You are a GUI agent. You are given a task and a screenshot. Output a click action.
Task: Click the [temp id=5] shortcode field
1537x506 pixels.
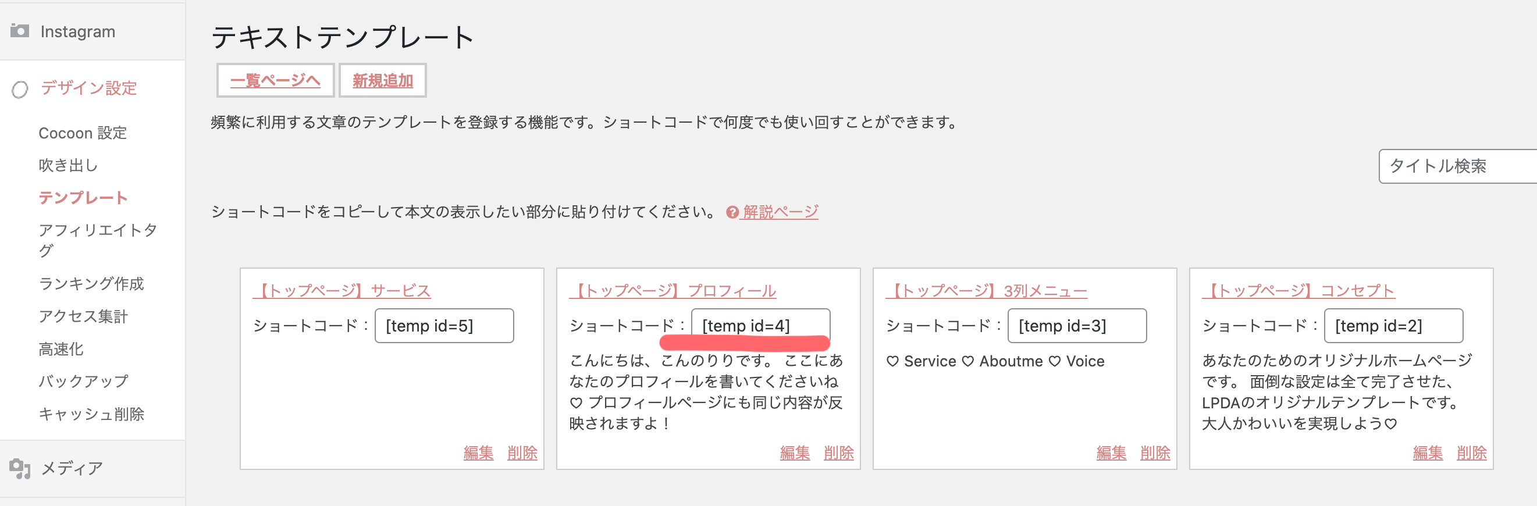tap(444, 326)
